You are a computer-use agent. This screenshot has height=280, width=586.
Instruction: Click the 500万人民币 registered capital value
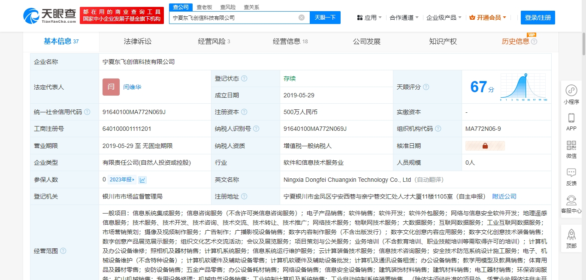301,112
